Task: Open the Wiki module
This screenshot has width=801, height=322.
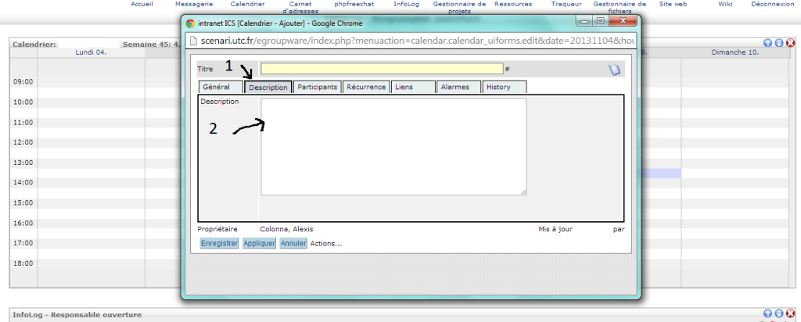Action: 725,4
